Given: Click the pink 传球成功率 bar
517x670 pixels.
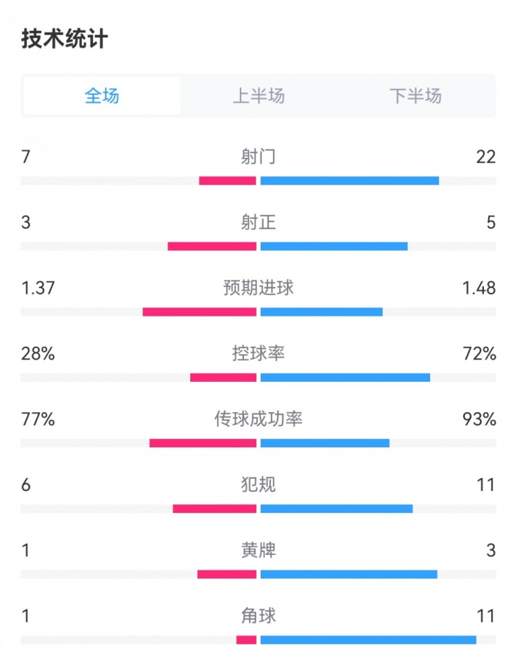Looking at the screenshot, I should point(203,443).
